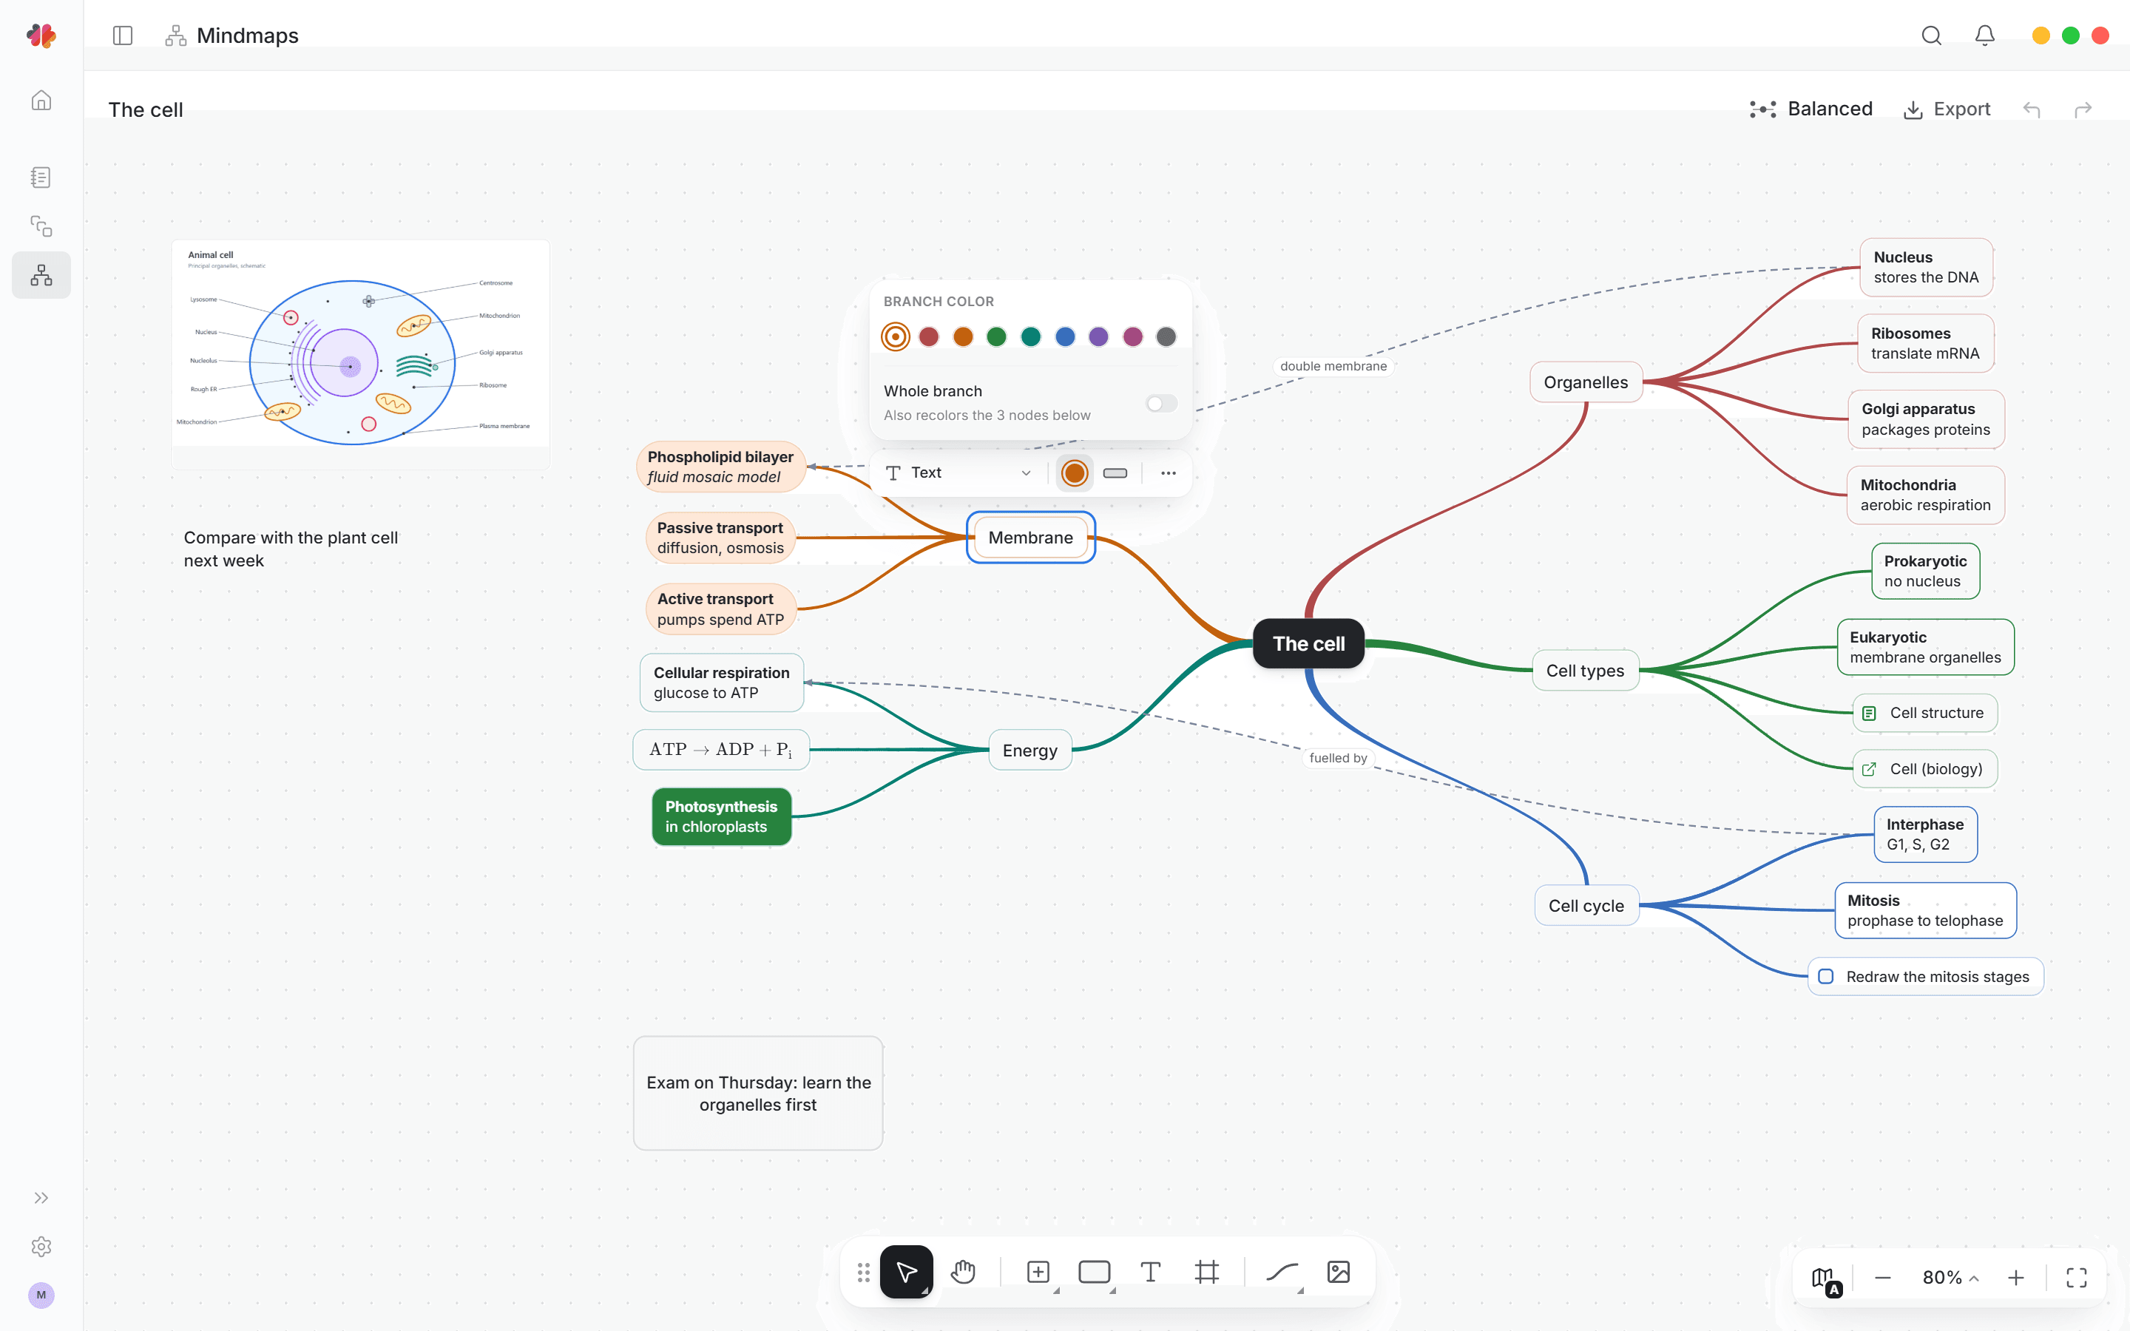Enable the Whole branch toggle
2130x1331 pixels.
(x=1161, y=403)
